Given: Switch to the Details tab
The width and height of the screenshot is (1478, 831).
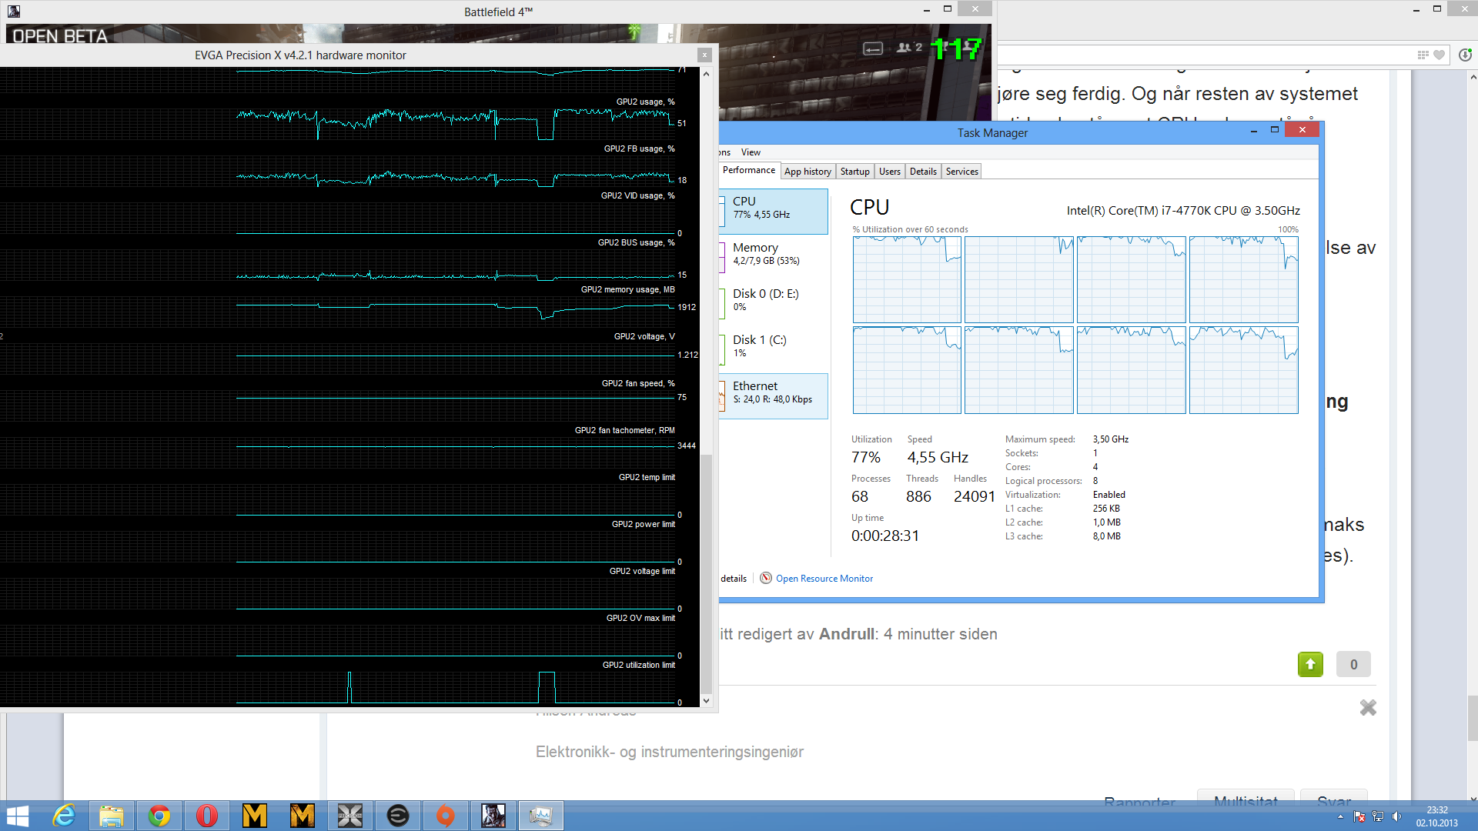Looking at the screenshot, I should (923, 172).
